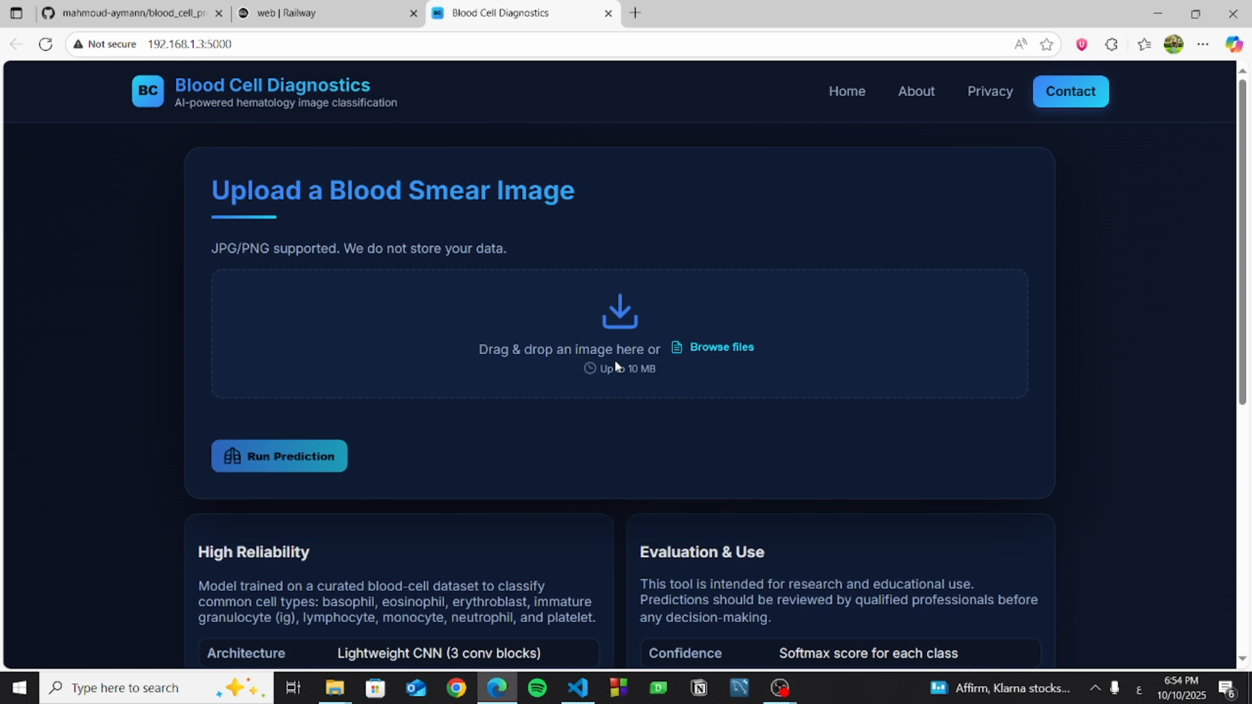The width and height of the screenshot is (1252, 704).
Task: Click the upload arrow icon in drop zone
Action: click(x=619, y=312)
